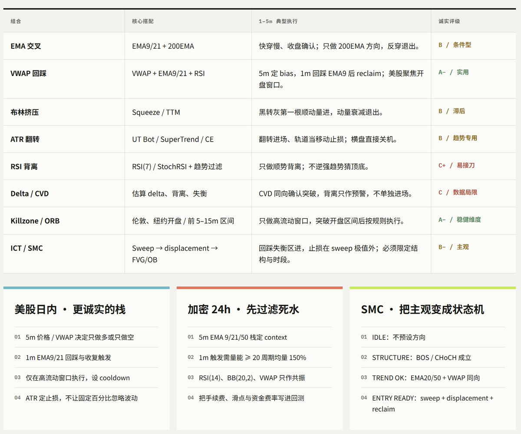Click the UT Bot / SuperTrend / CE cell
The image size is (521, 434).
[x=173, y=139]
